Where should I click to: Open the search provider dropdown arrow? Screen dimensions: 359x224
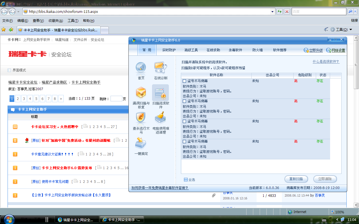355,11
